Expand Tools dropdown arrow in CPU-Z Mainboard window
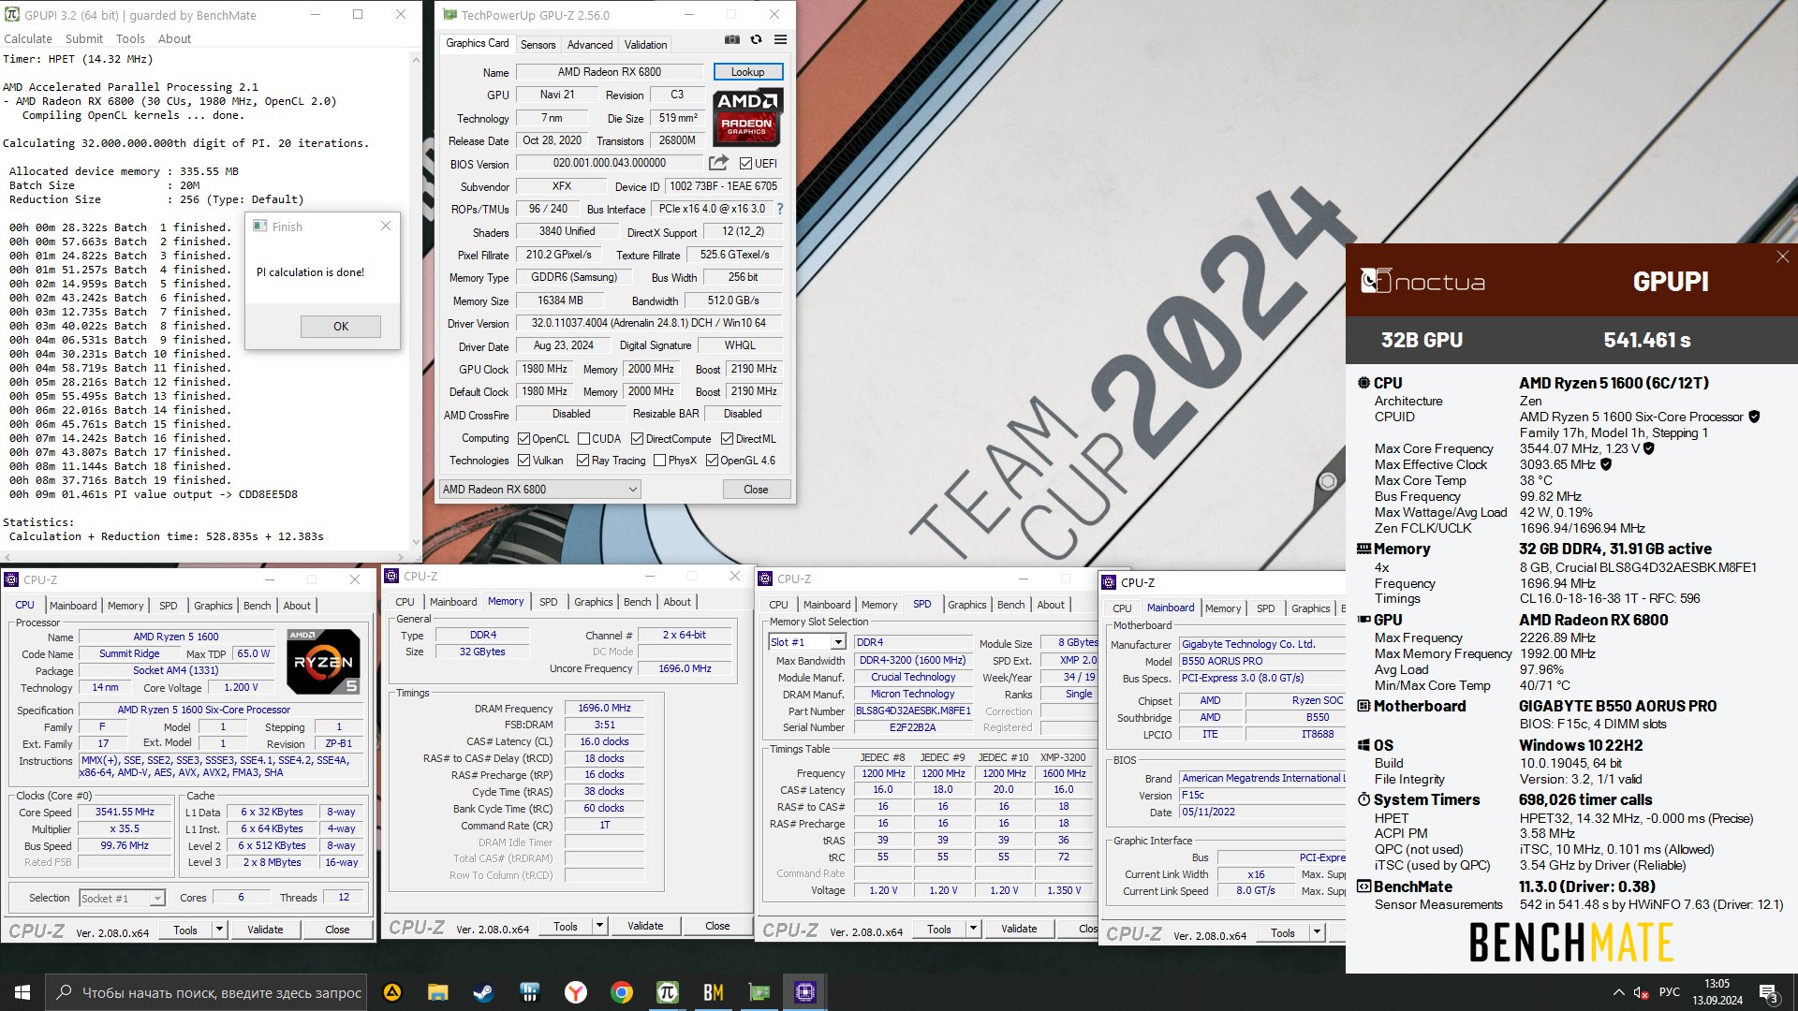 (1317, 932)
